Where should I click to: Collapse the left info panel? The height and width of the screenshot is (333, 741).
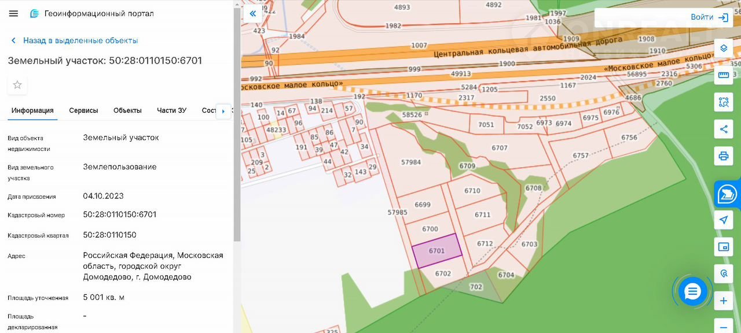[252, 13]
